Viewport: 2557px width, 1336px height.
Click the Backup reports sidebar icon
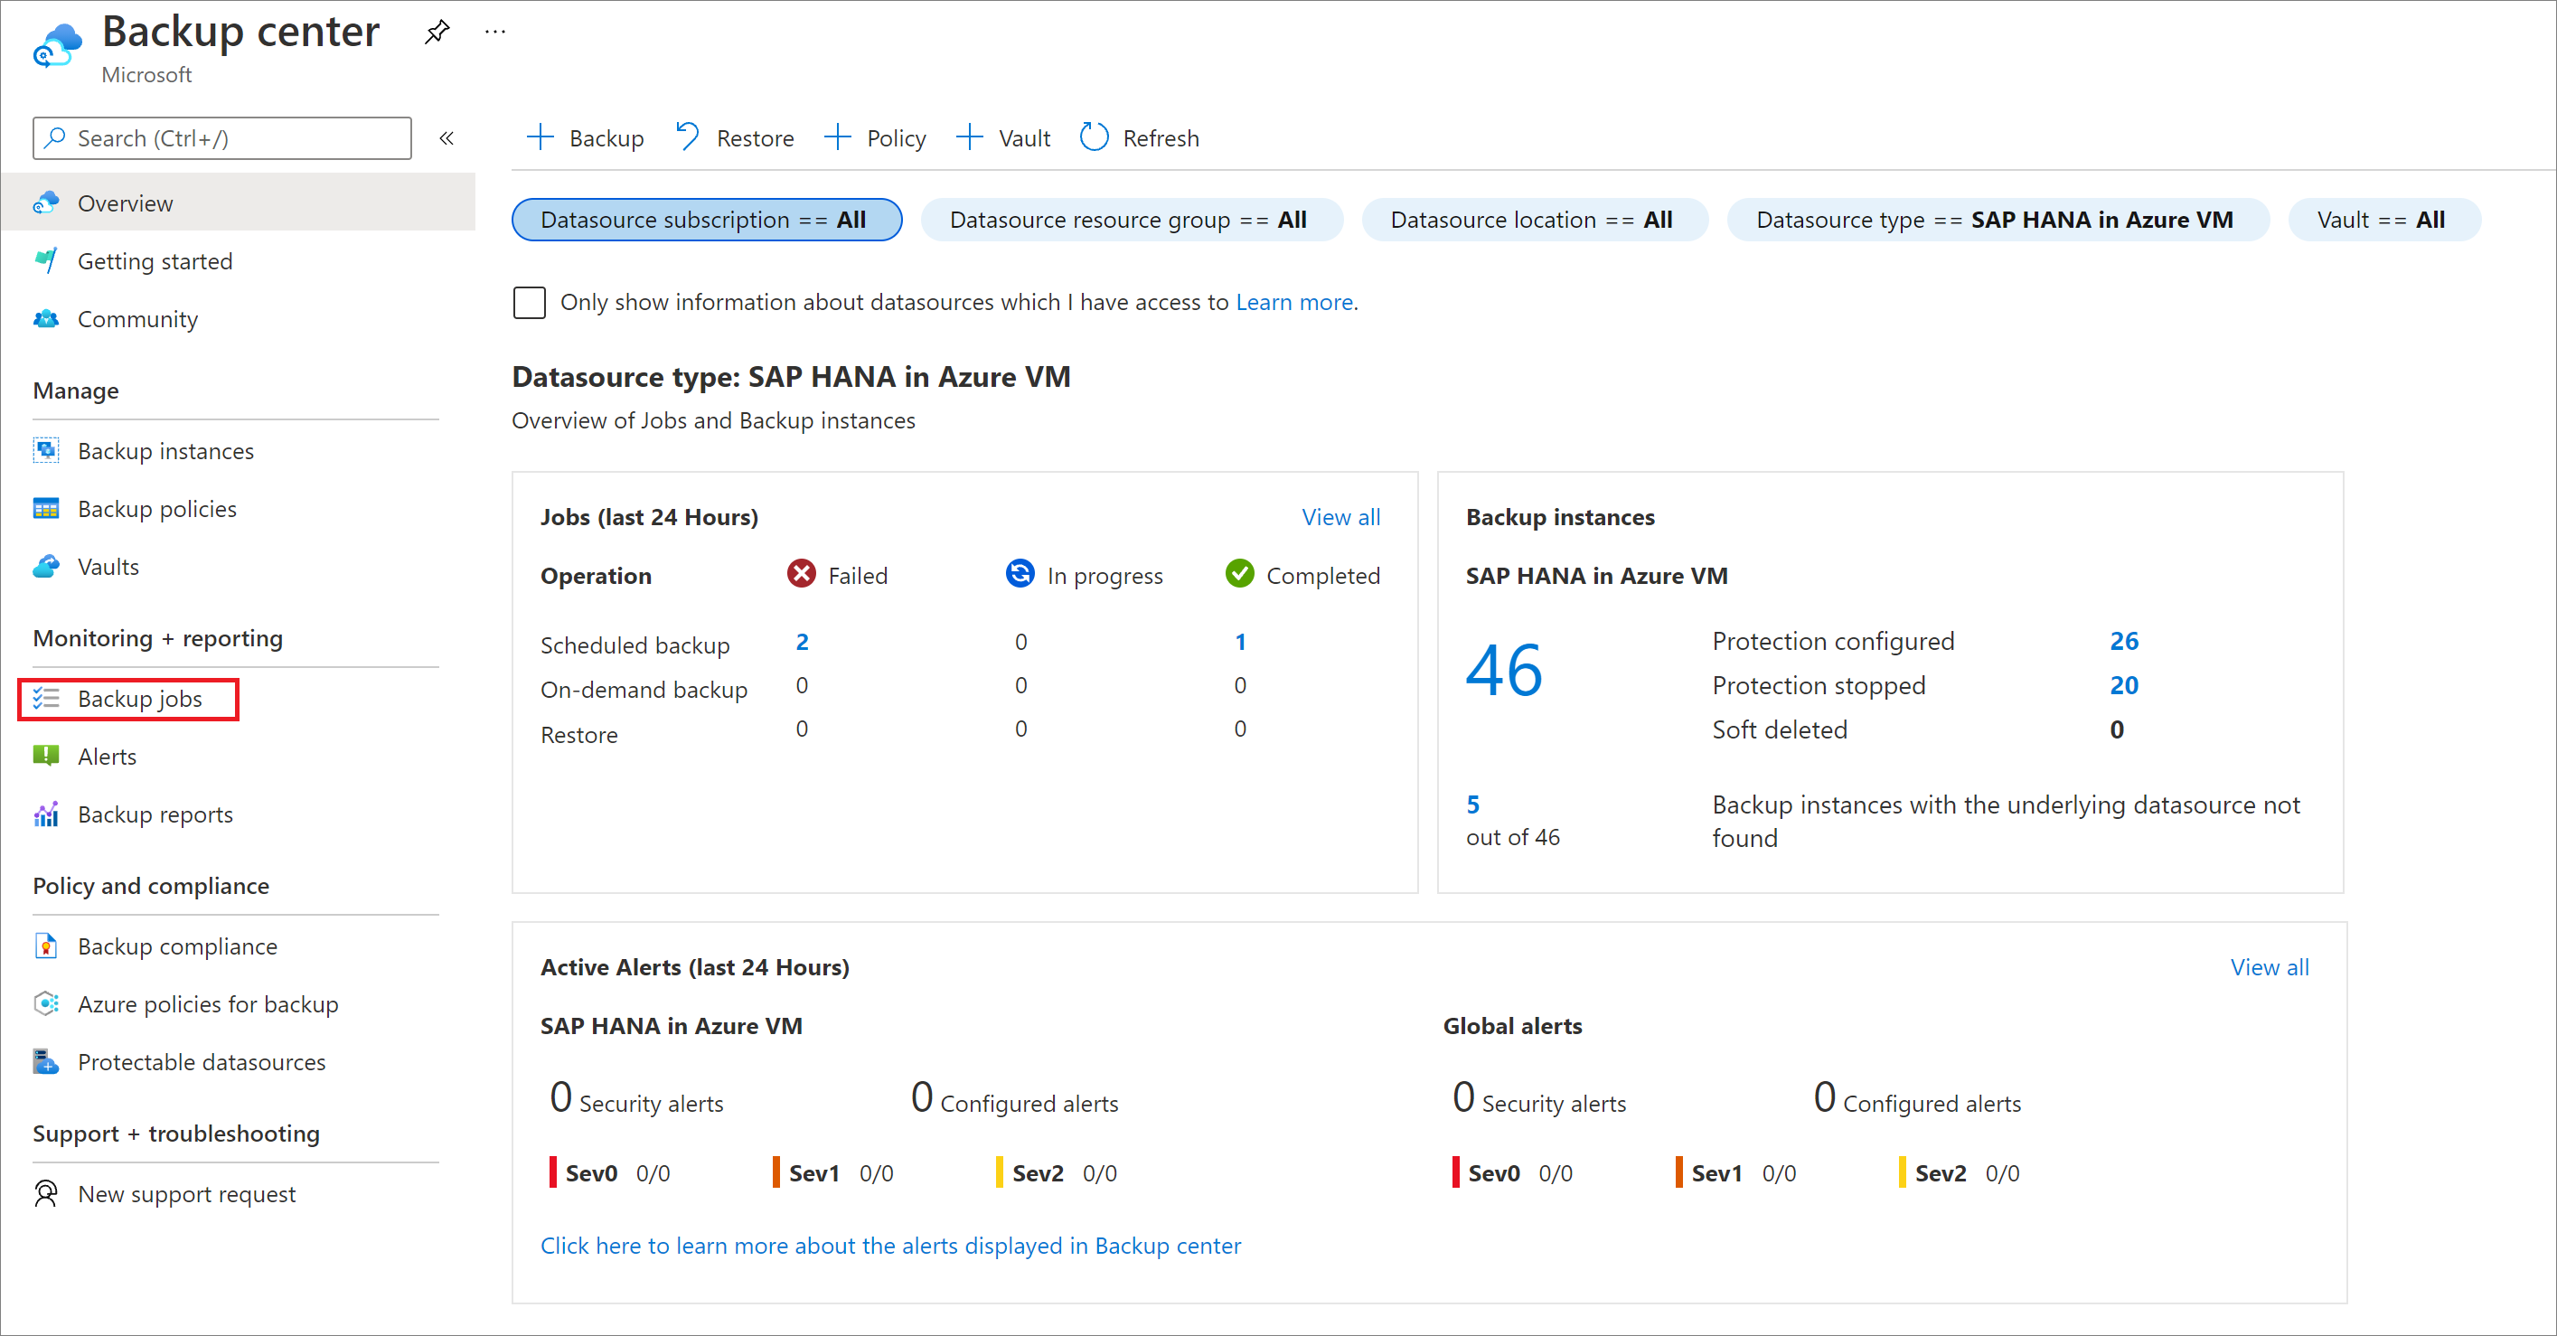pos(46,814)
